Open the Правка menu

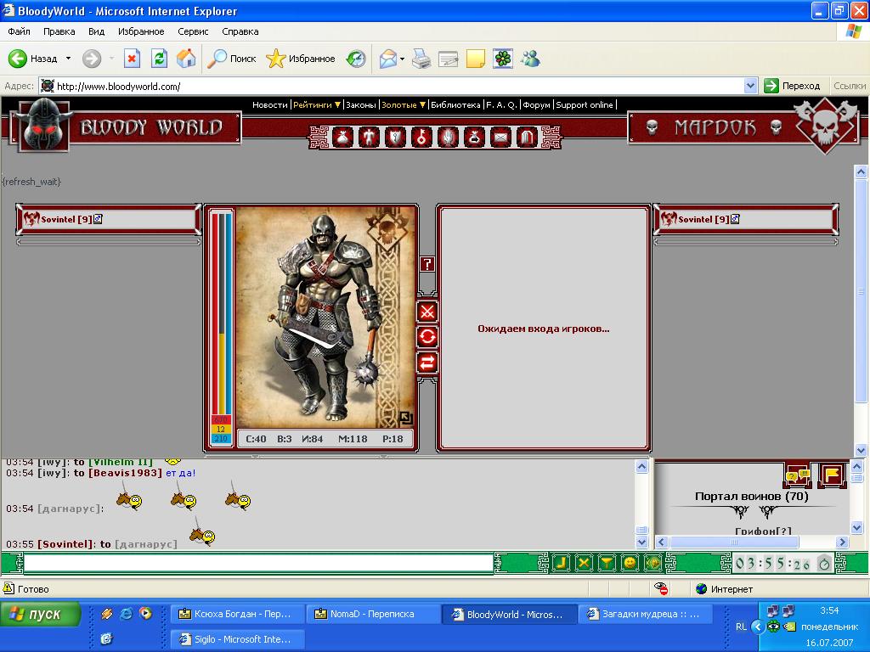click(x=59, y=31)
